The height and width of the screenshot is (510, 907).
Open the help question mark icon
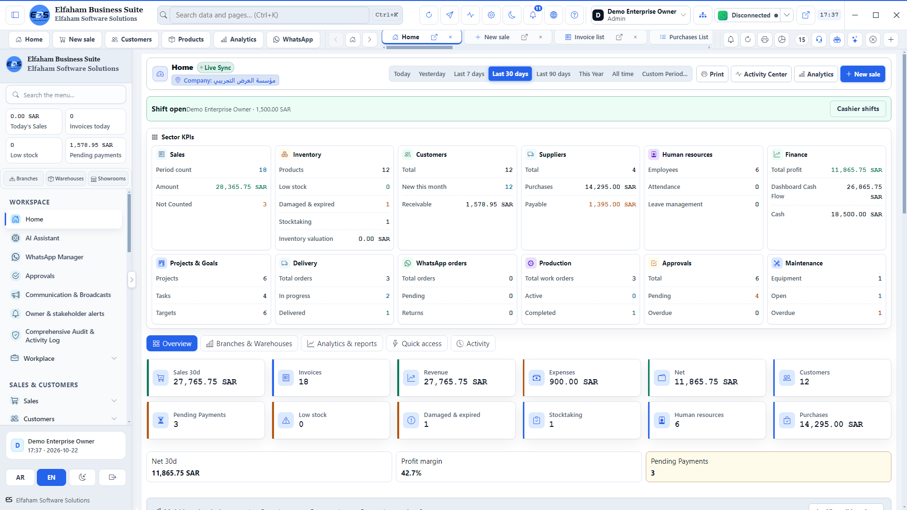pos(574,15)
